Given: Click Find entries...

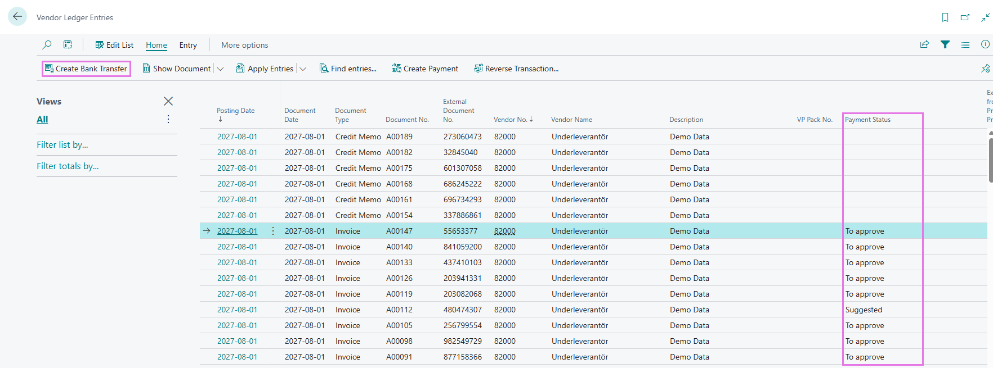Looking at the screenshot, I should click(348, 69).
